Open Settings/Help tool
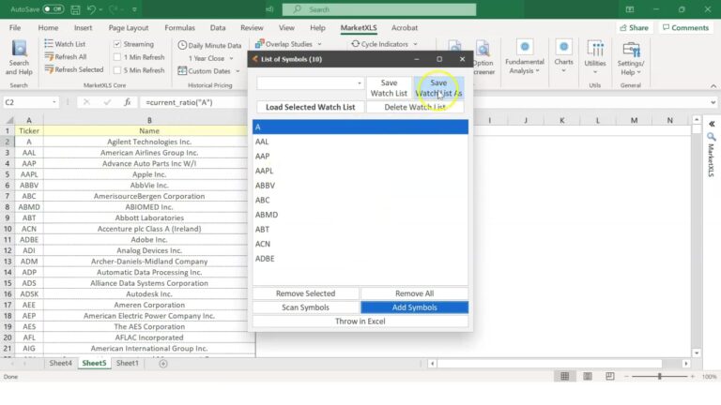 pos(631,57)
